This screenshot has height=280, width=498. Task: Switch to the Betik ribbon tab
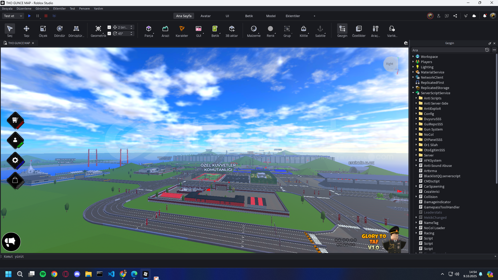click(x=249, y=16)
